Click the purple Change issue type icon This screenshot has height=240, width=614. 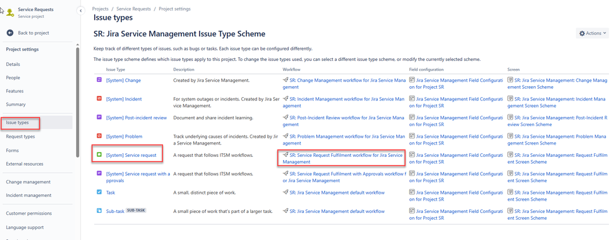tap(99, 80)
